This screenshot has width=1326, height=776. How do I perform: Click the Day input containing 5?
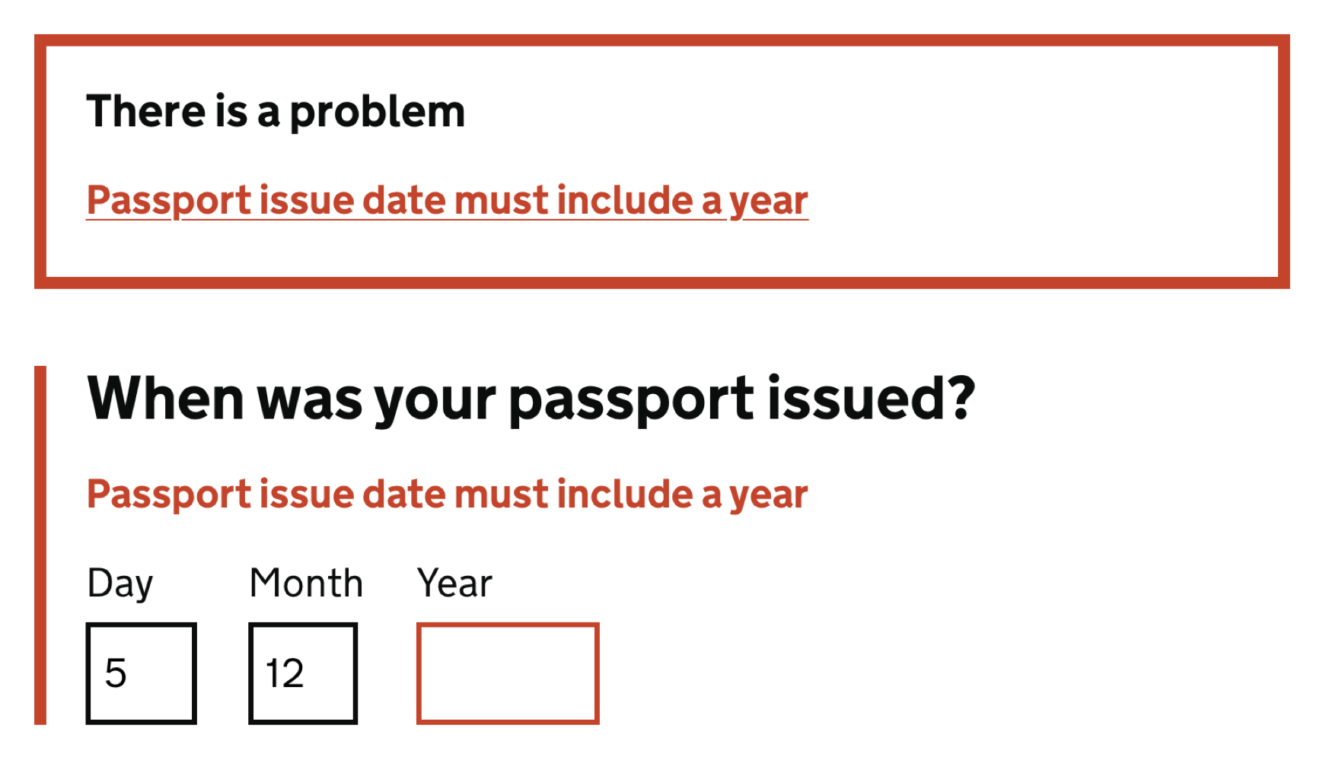142,671
